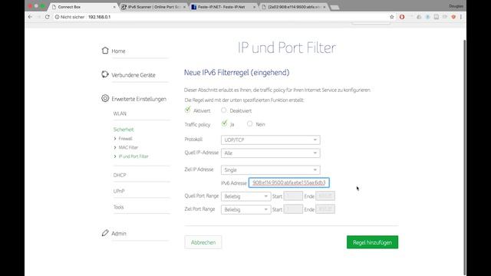
Task: Open a new browser tab
Action: click(334, 7)
